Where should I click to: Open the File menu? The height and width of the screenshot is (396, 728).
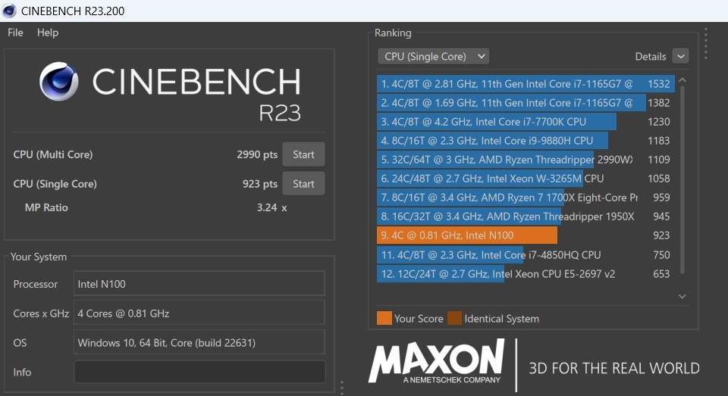(x=15, y=33)
